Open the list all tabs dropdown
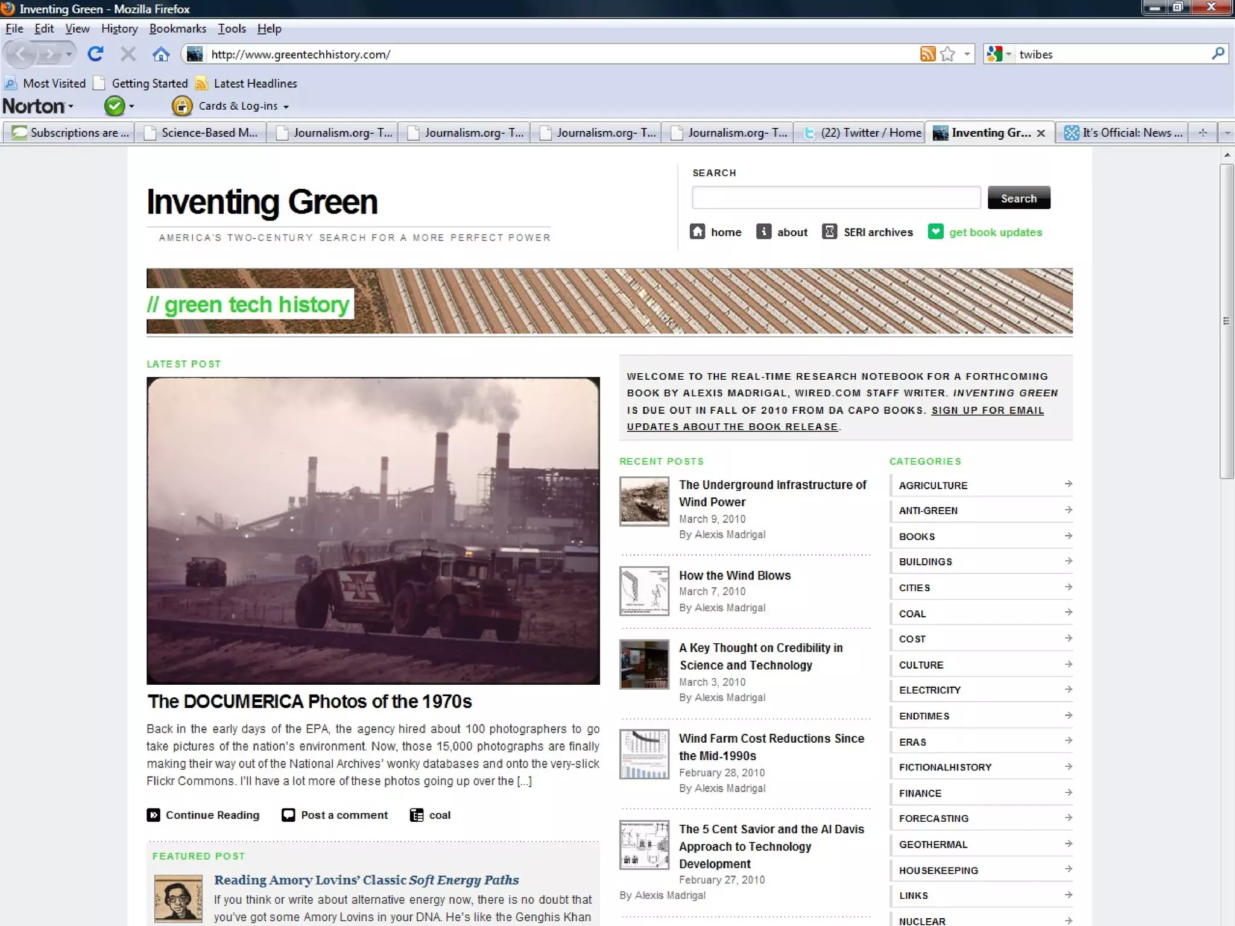This screenshot has width=1235, height=926. [x=1227, y=133]
